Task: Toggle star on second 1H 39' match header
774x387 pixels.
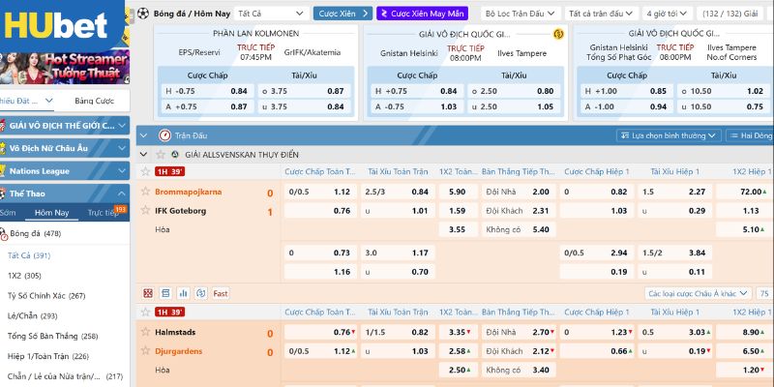Action: 145,312
